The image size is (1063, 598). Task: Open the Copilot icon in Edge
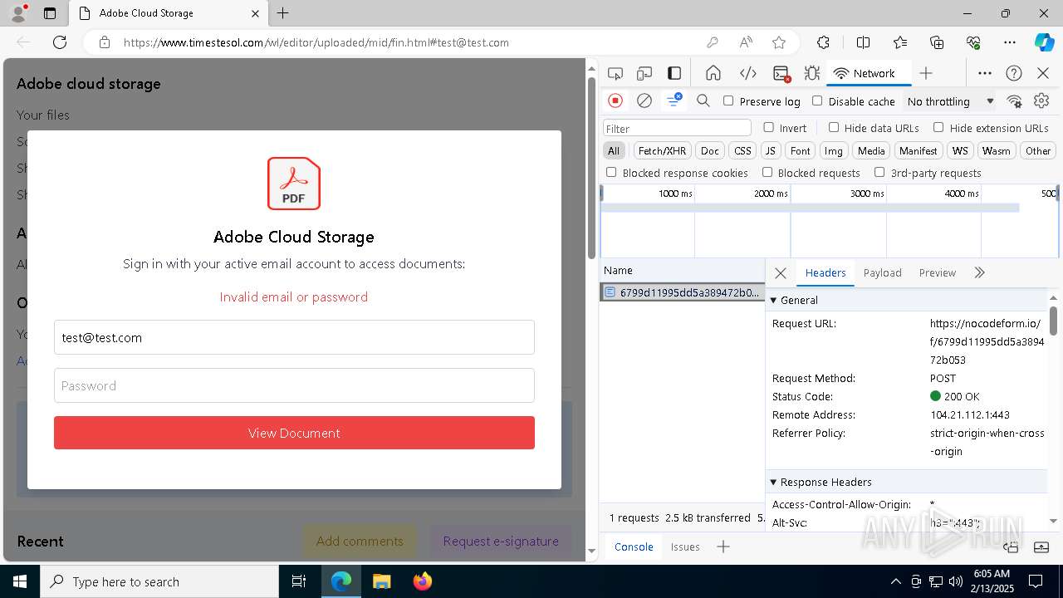tap(1044, 42)
